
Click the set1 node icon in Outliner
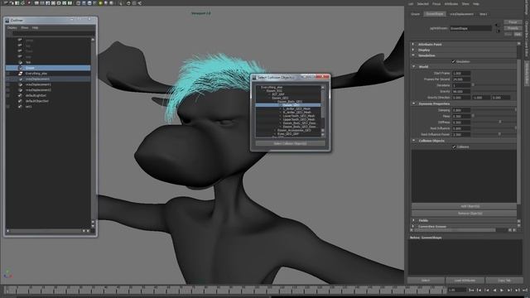(20, 107)
